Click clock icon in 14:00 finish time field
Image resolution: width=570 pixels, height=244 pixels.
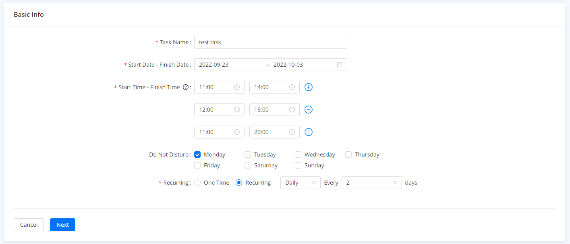pos(292,87)
